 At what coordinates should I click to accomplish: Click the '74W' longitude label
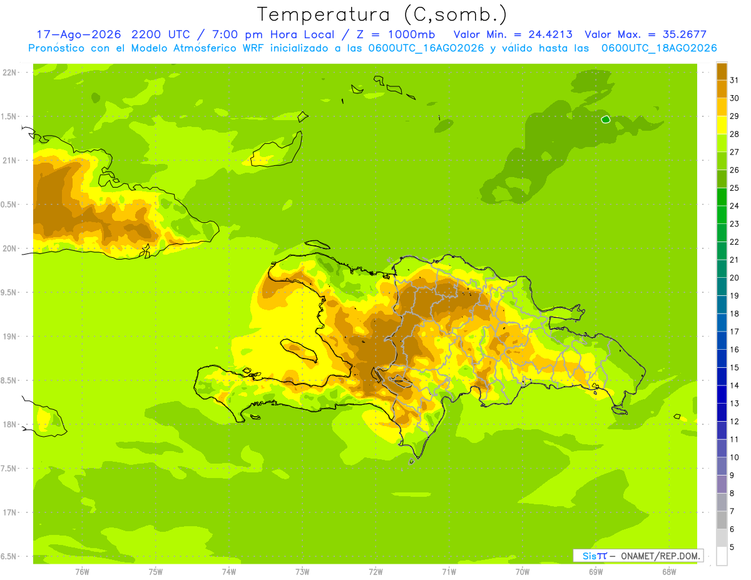coord(229,572)
